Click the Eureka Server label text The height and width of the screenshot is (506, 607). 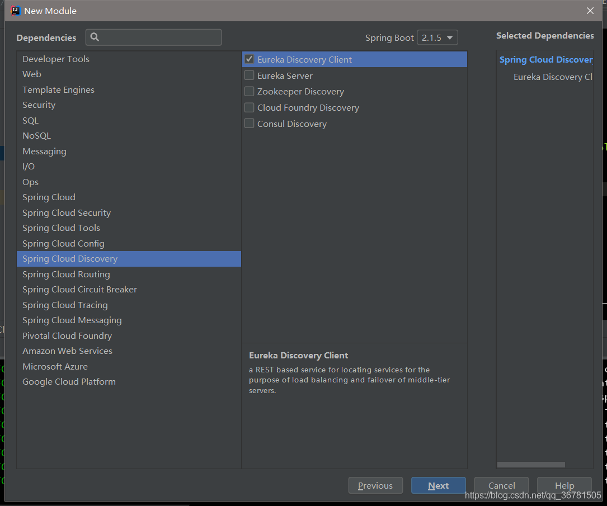285,76
